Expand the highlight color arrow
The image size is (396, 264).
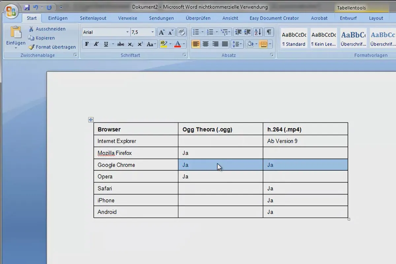tap(170, 44)
